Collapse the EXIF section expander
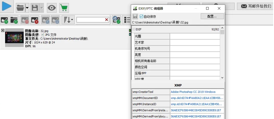Viewport: 274px width, 119px height. [x=134, y=29]
